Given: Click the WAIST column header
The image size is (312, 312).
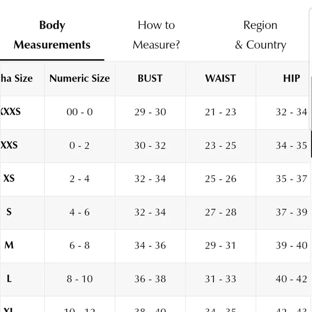Looking at the screenshot, I should pyautogui.click(x=221, y=78).
